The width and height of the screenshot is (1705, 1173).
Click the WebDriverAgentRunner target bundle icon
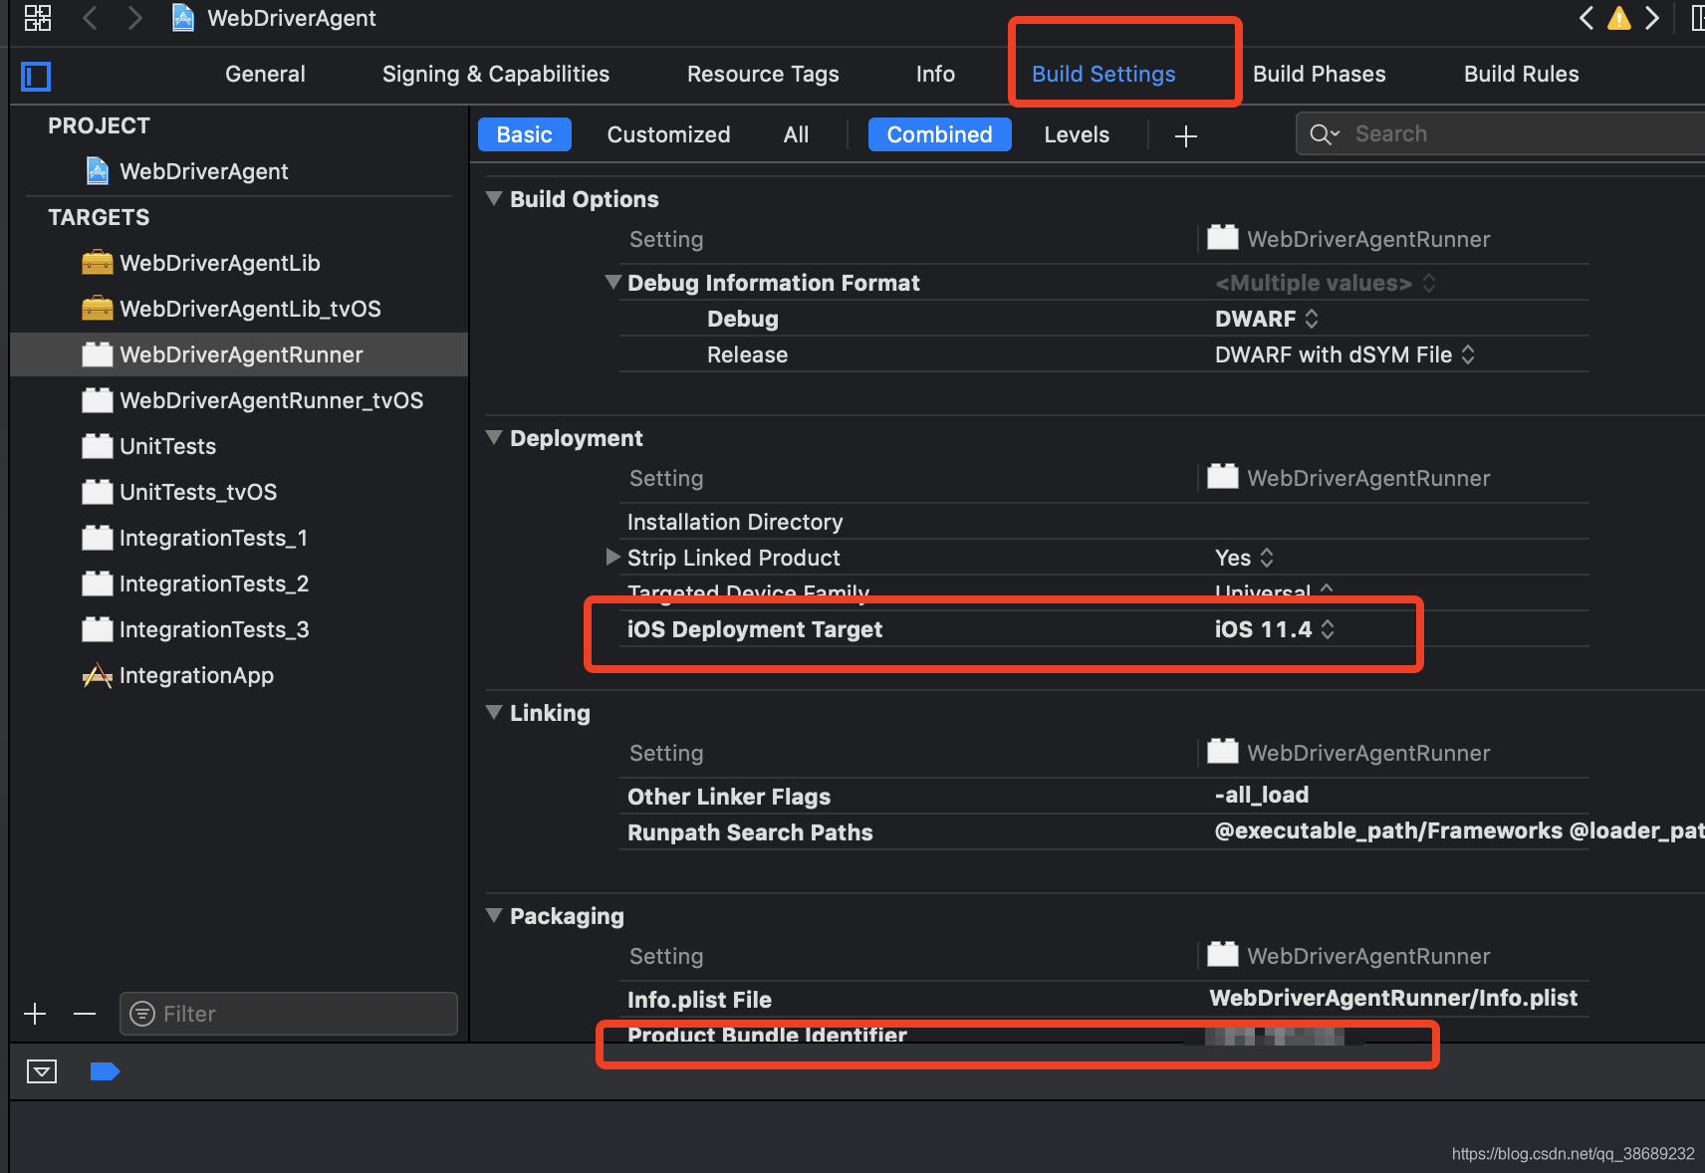tap(97, 354)
